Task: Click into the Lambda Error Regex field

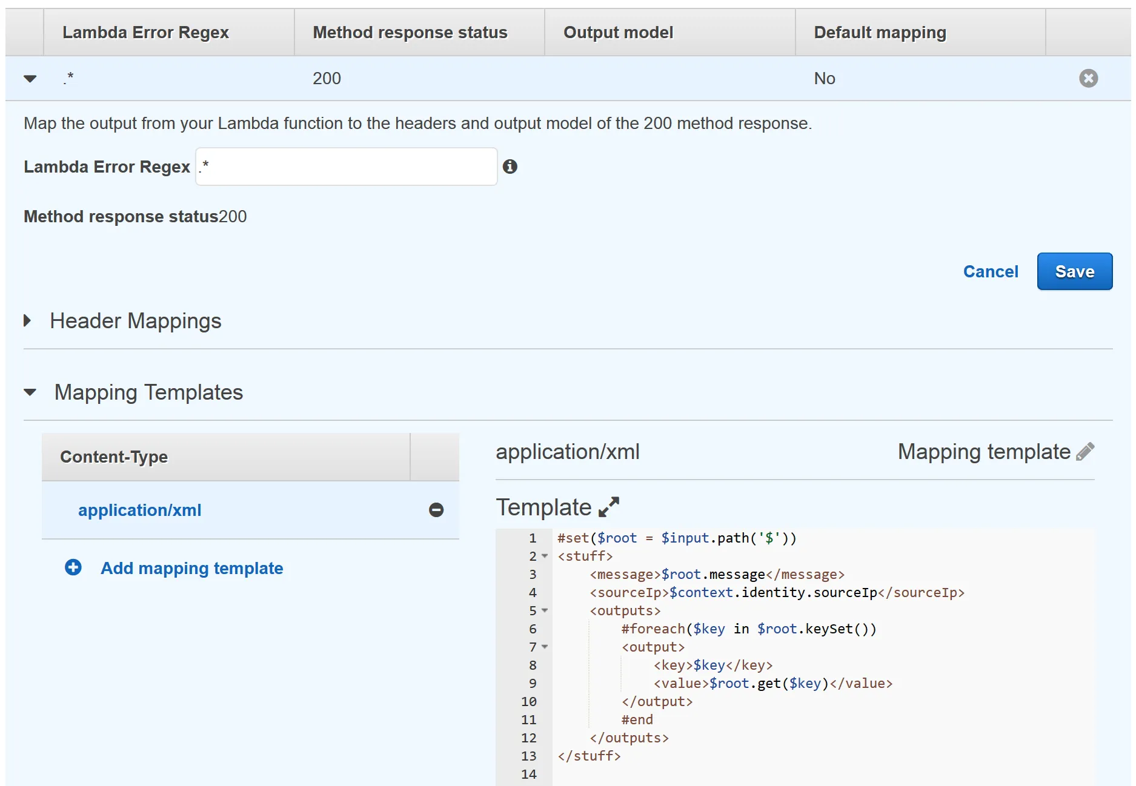Action: click(x=347, y=167)
